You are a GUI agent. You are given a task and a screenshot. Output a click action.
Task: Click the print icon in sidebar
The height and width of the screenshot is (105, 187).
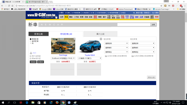pyautogui.click(x=31, y=53)
